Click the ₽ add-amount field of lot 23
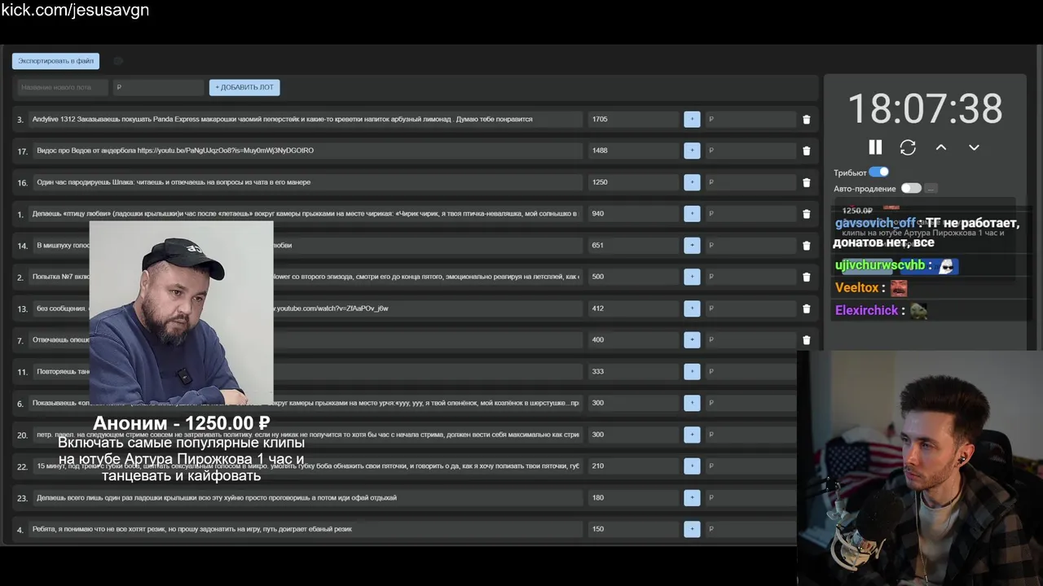1043x586 pixels. pos(750,497)
